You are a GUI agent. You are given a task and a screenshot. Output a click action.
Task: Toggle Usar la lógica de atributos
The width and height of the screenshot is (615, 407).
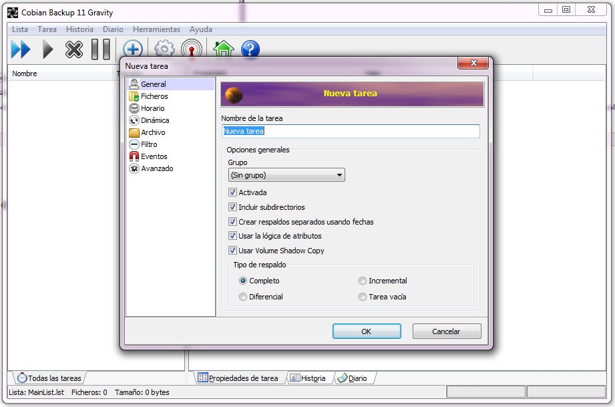point(232,236)
